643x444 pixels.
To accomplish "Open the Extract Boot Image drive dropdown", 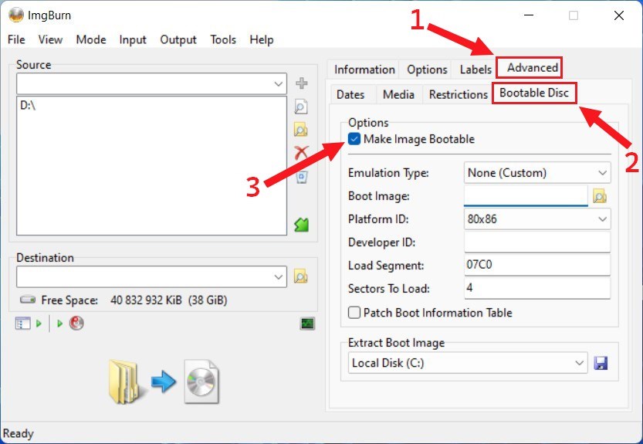I will [579, 363].
